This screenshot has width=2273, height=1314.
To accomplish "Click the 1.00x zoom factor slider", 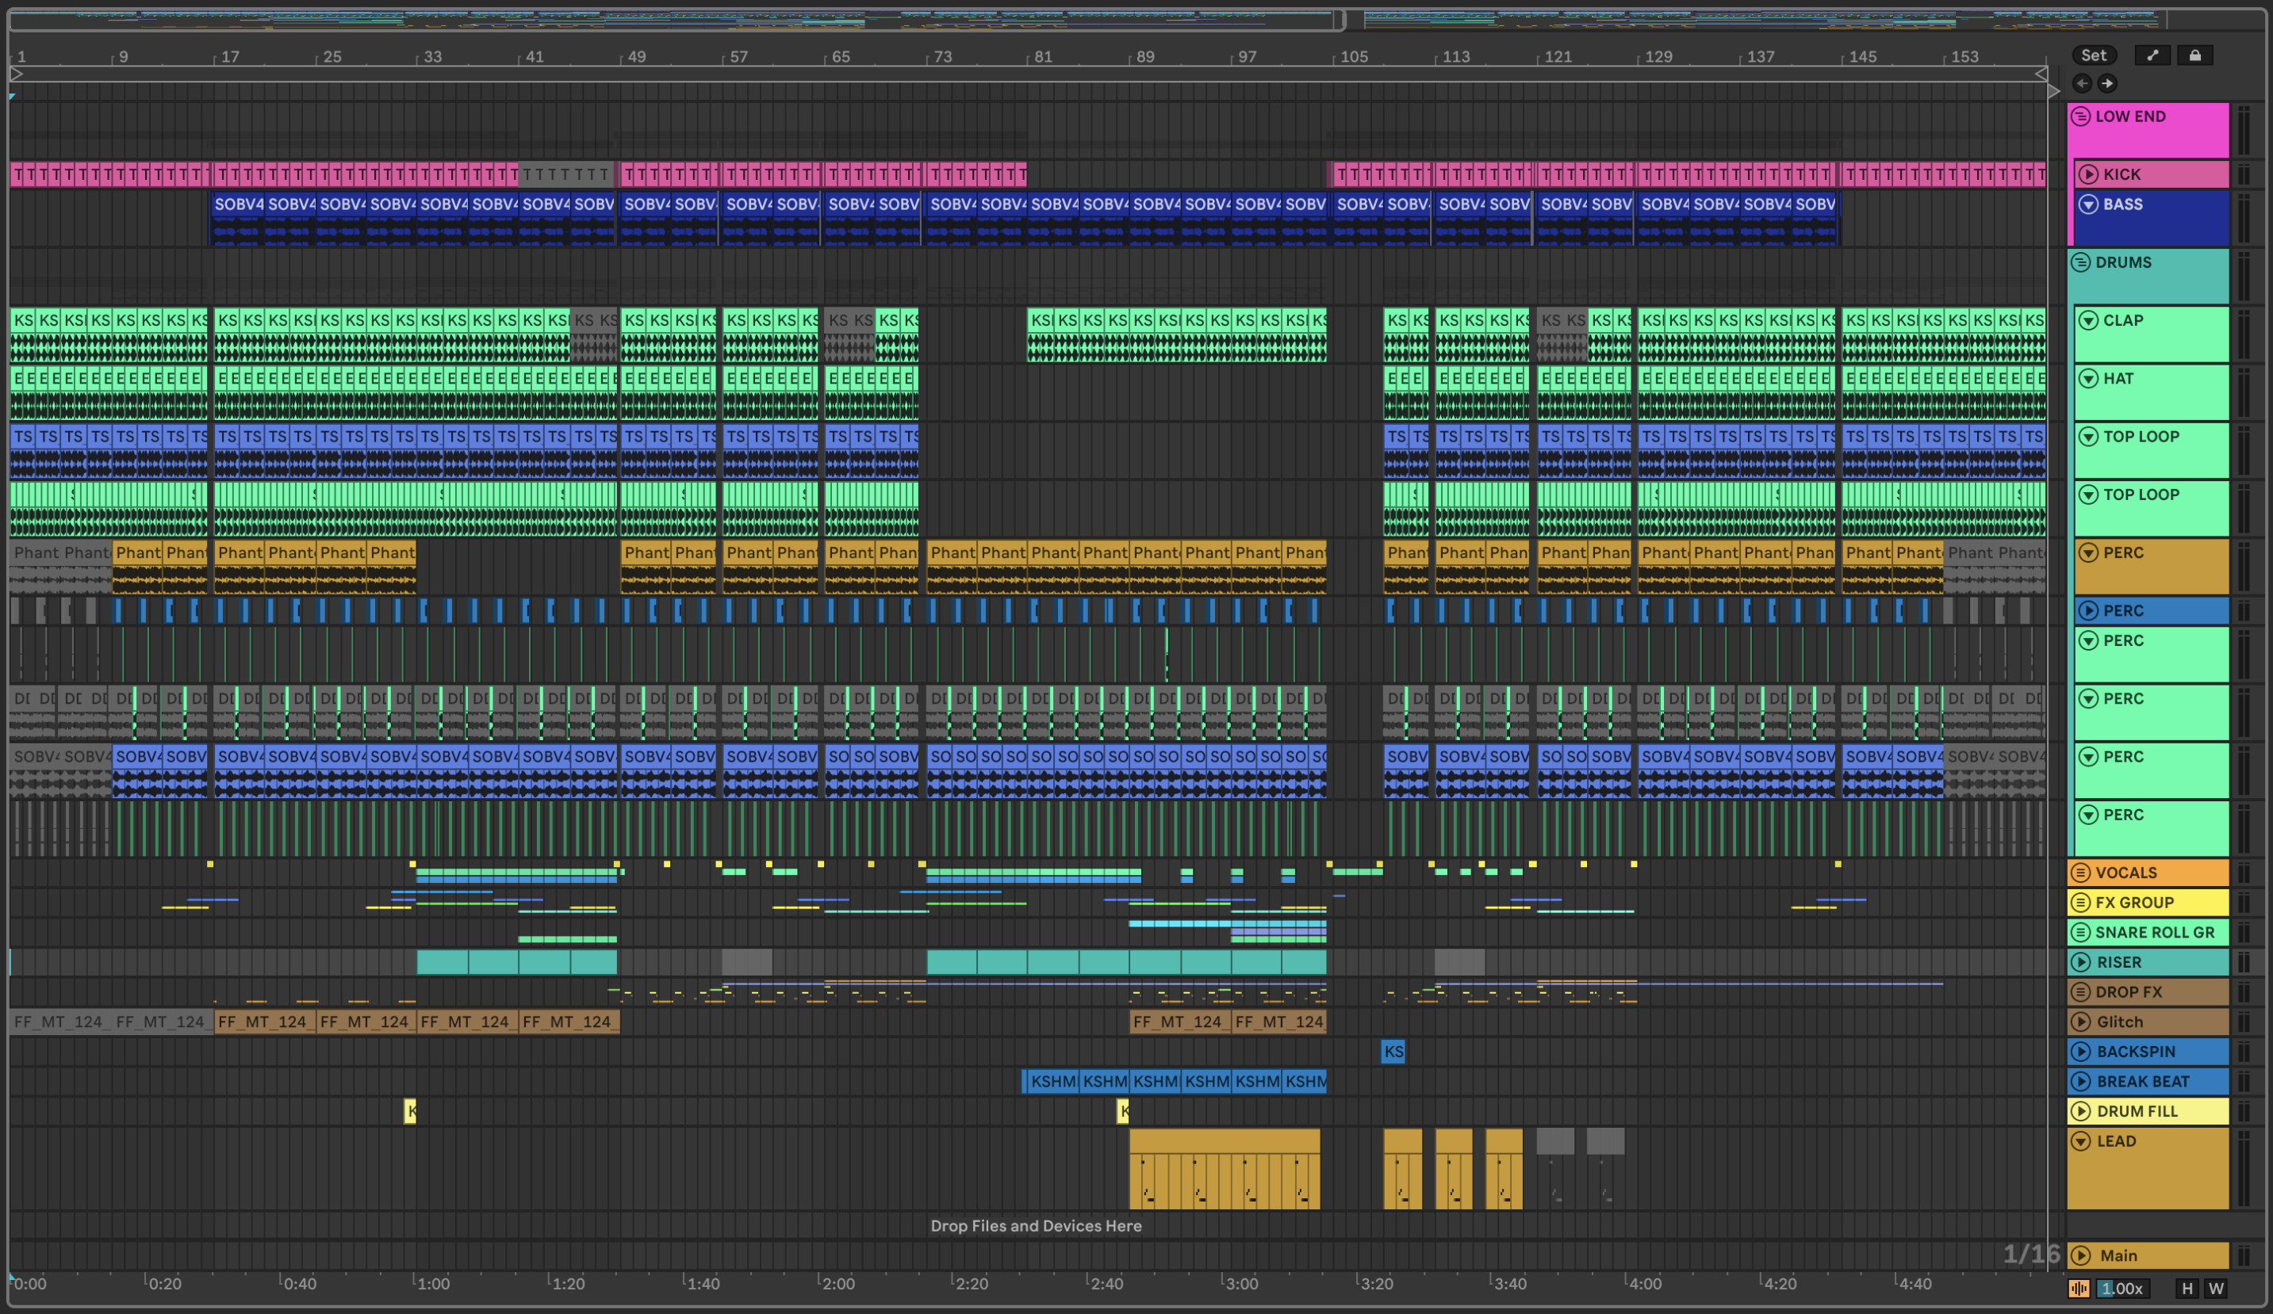I will tap(2122, 1289).
